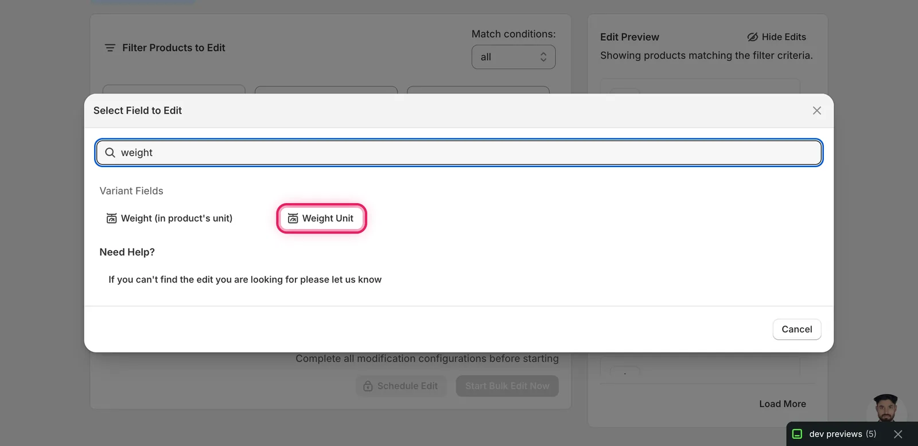Open the dev previews (5) panel

click(x=843, y=434)
